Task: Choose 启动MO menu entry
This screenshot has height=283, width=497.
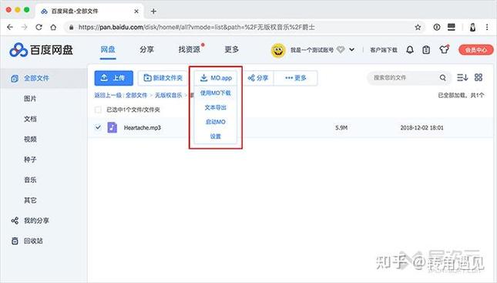Action: (216, 122)
